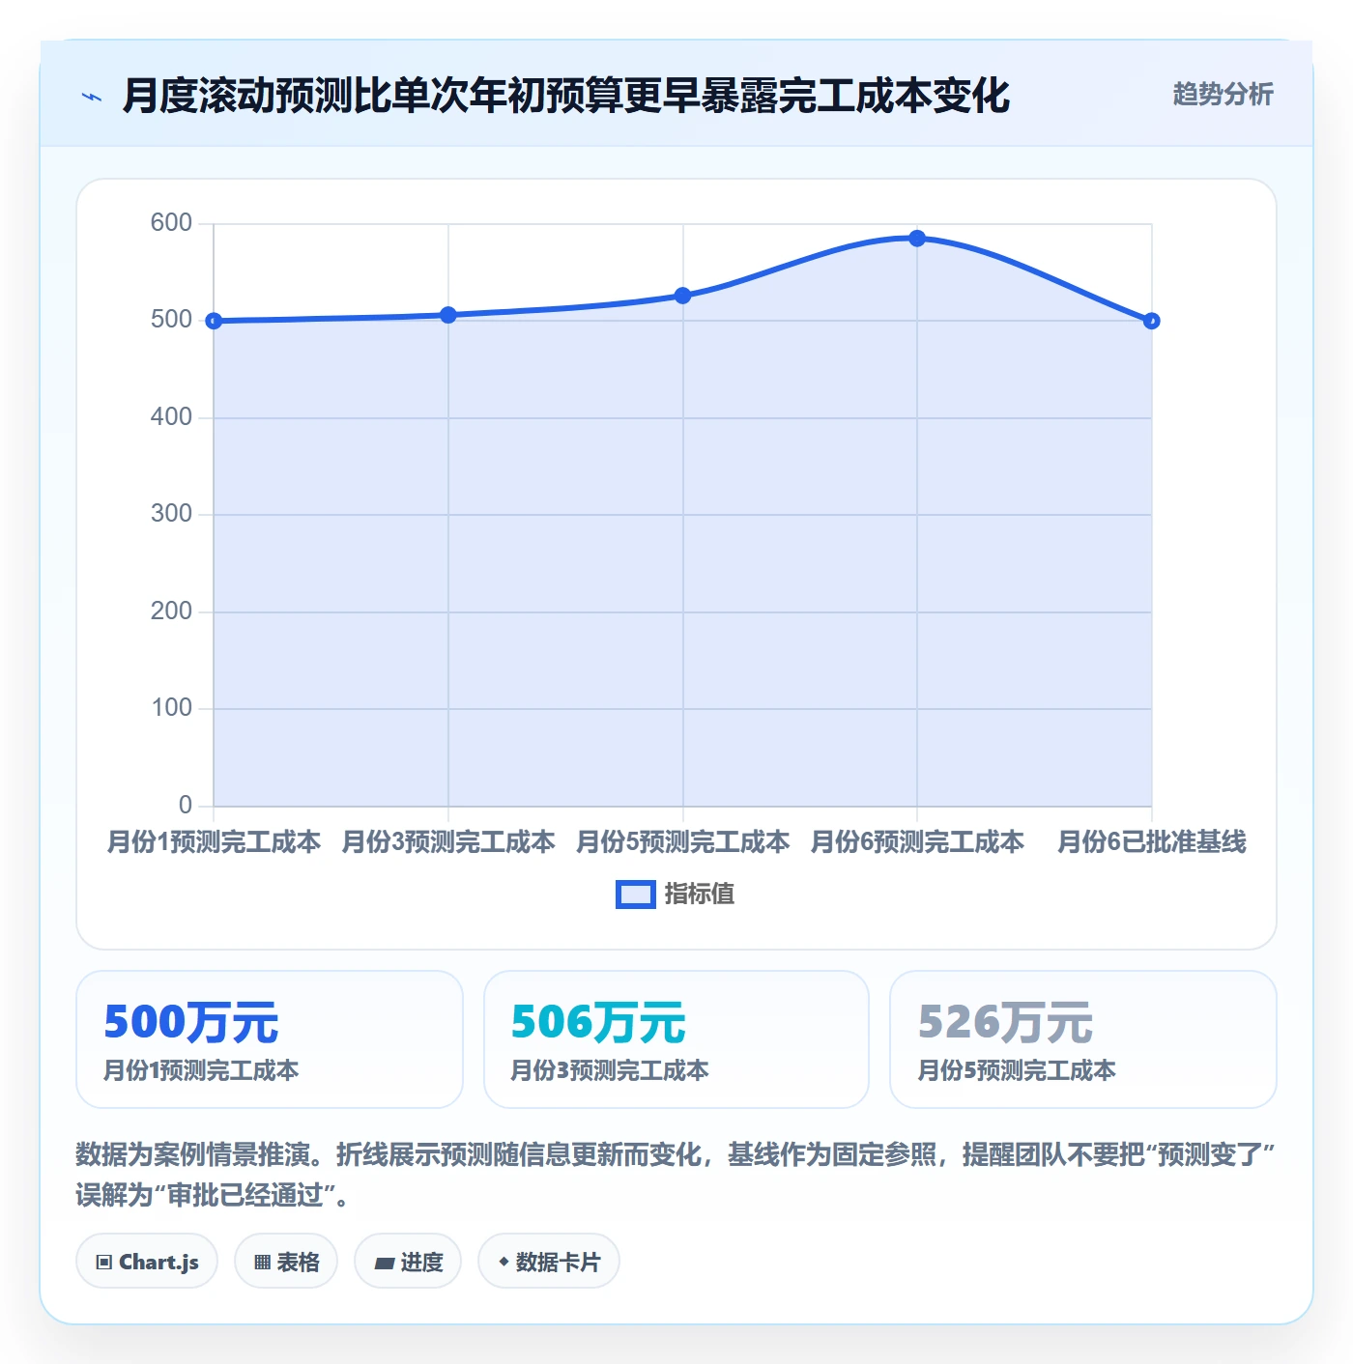Click the grid icon in 表格 tag
Screen dimensions: 1353x1364
[263, 1262]
